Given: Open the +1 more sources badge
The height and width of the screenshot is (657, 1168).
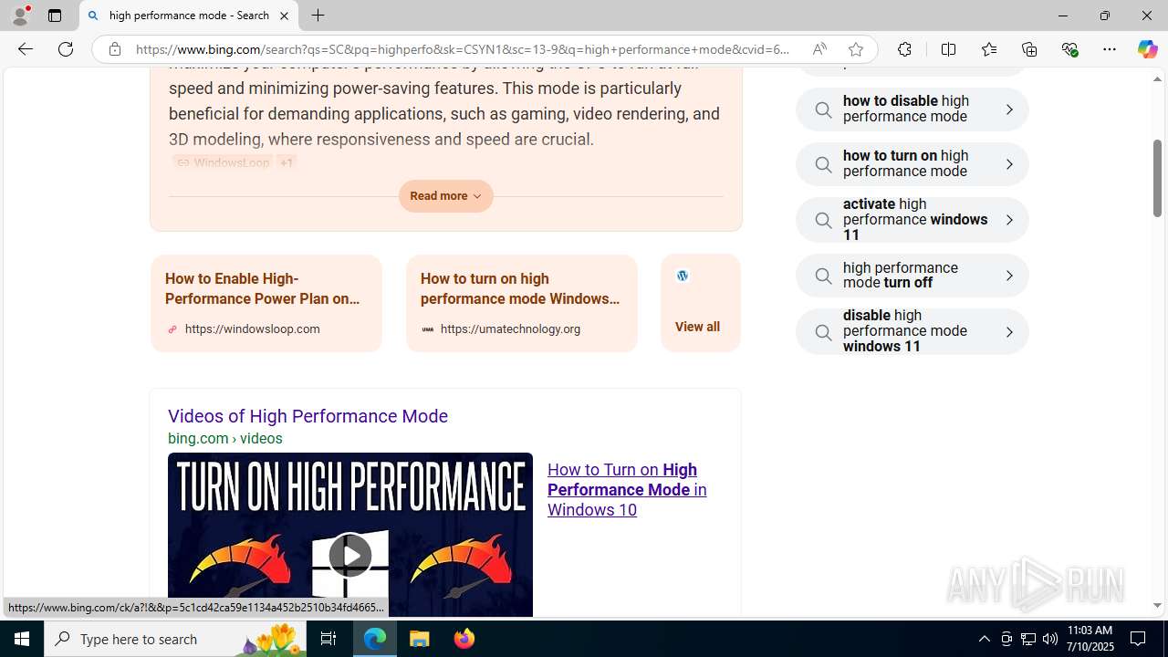Looking at the screenshot, I should coord(287,162).
